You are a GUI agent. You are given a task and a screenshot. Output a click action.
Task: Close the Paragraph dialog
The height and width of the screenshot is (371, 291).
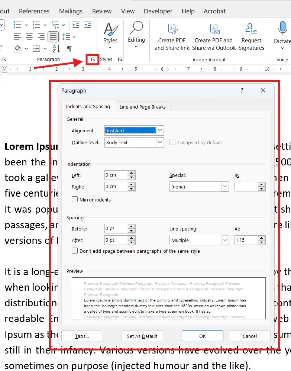[x=263, y=90]
